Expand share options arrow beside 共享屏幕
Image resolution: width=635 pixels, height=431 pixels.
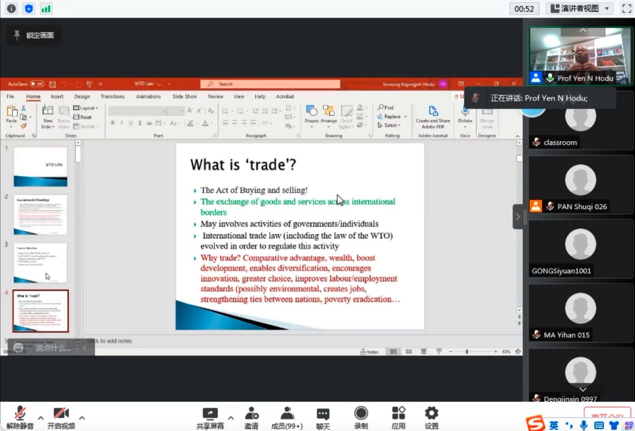[231, 417]
